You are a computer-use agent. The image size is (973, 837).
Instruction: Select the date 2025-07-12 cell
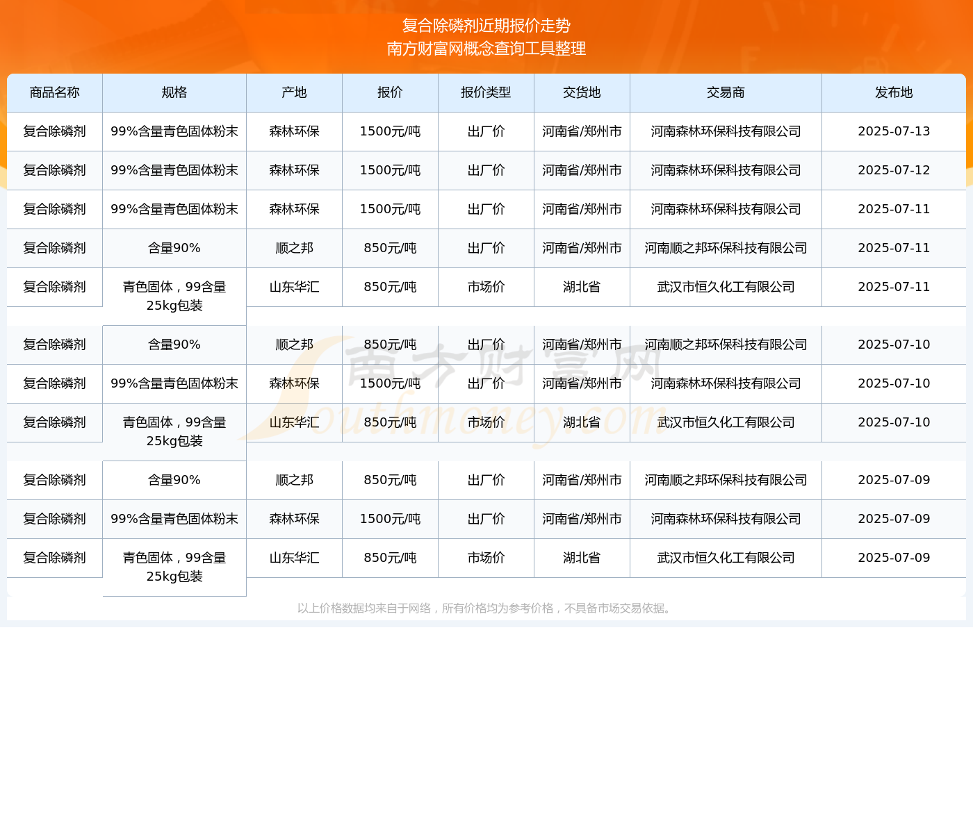894,170
